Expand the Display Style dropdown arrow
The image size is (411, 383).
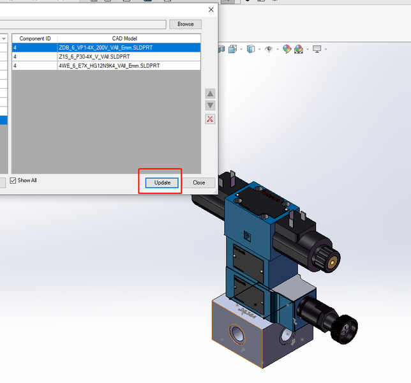(260, 49)
